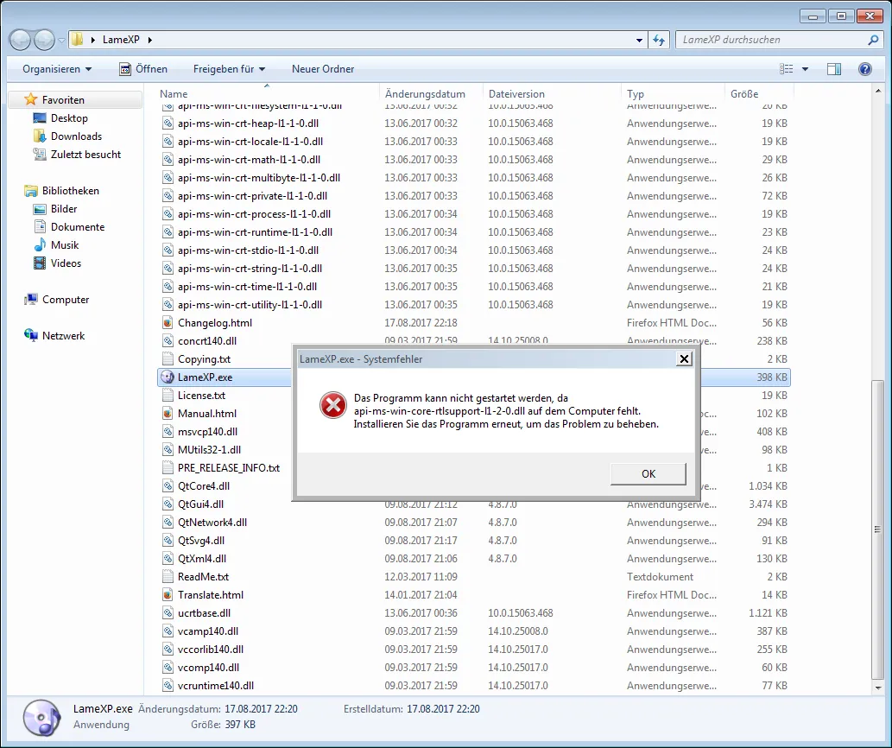This screenshot has width=892, height=748.
Task: Click the file list scroll up arrow
Action: 877,91
